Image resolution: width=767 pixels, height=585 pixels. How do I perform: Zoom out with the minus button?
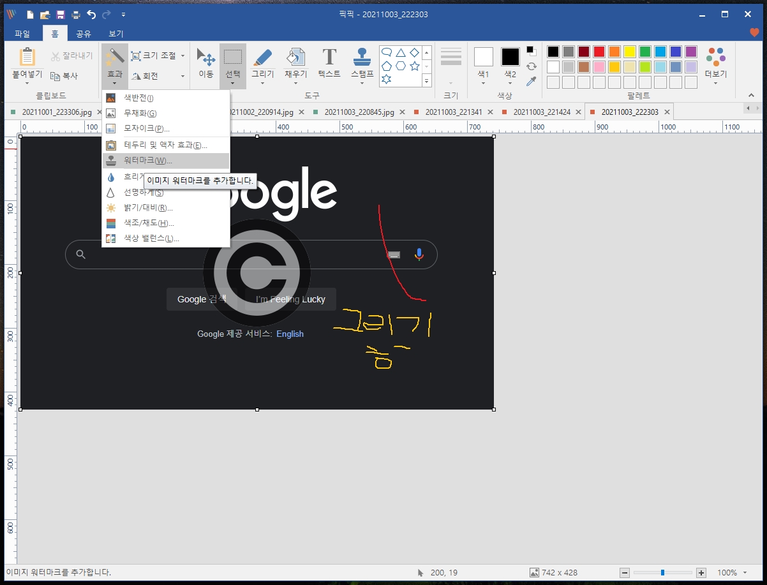pos(625,573)
